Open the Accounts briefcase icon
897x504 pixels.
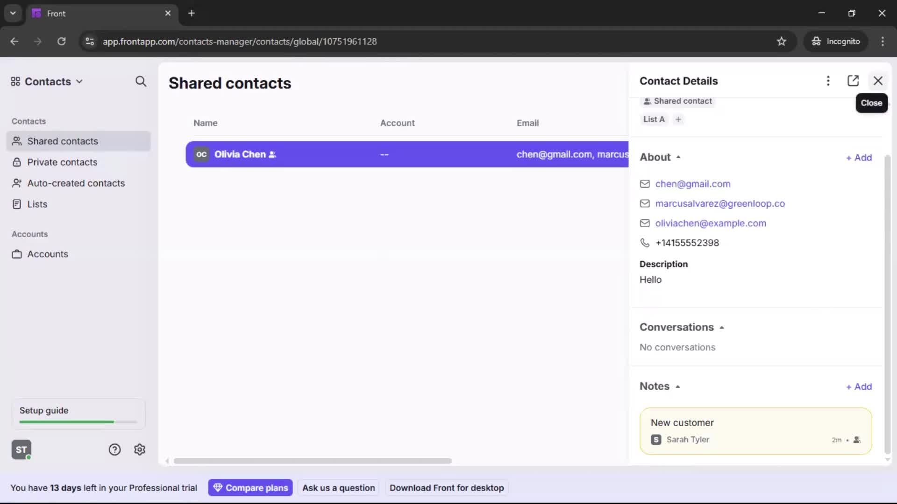(17, 254)
